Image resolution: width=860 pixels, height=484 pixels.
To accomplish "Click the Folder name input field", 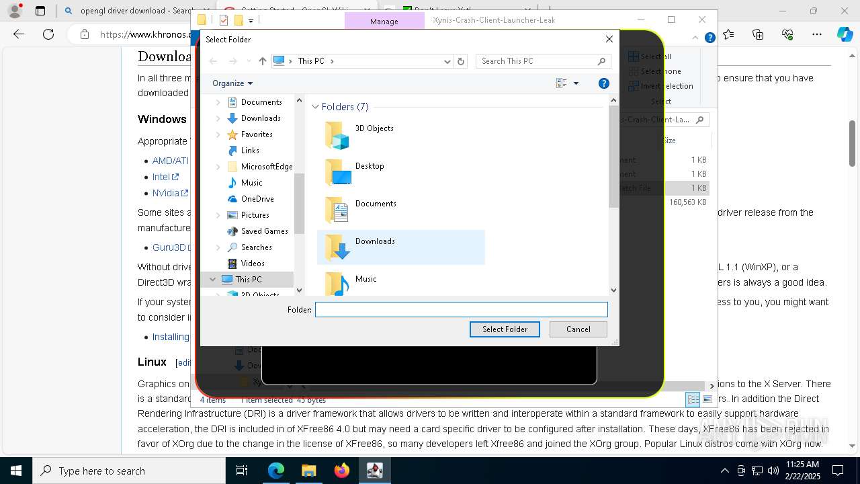I will [462, 310].
